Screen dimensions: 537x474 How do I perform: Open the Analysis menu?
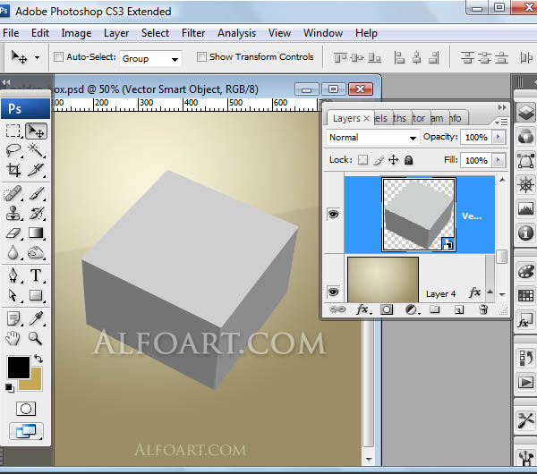(x=236, y=33)
